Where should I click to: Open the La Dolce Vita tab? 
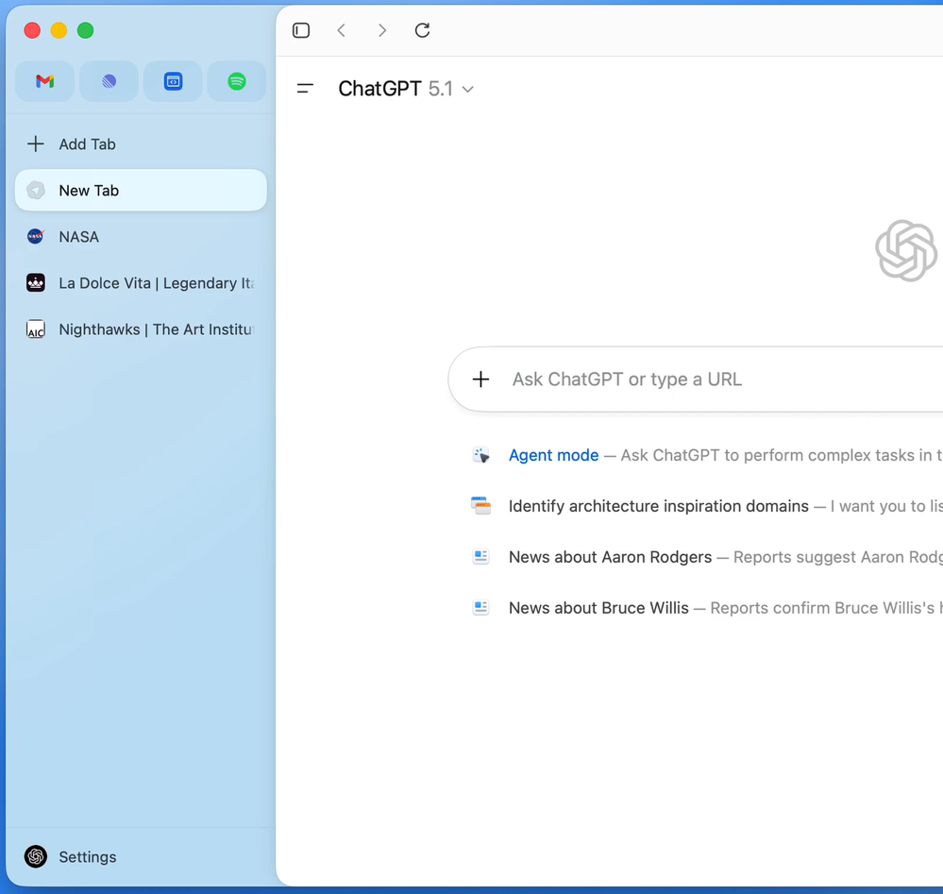click(x=141, y=283)
